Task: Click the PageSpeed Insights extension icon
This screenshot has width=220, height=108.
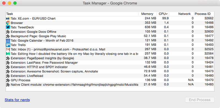Action: pyautogui.click(x=8, y=58)
